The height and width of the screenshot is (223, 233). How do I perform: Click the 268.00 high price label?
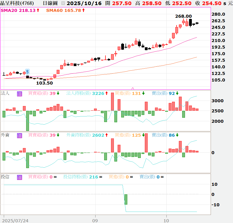coord(183,16)
